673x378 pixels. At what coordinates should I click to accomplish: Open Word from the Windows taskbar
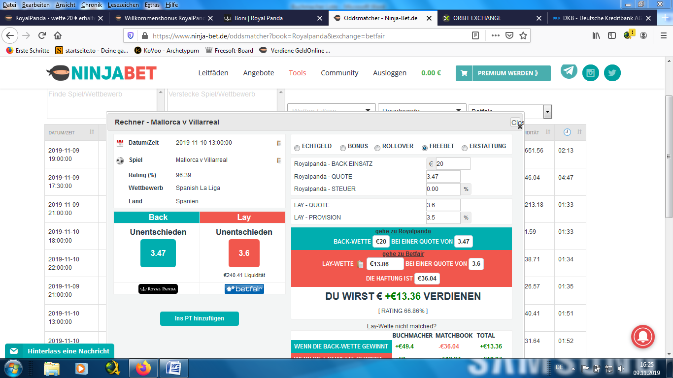tap(174, 368)
